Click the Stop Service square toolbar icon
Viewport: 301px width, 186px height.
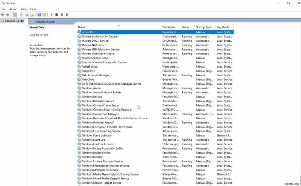click(x=57, y=15)
